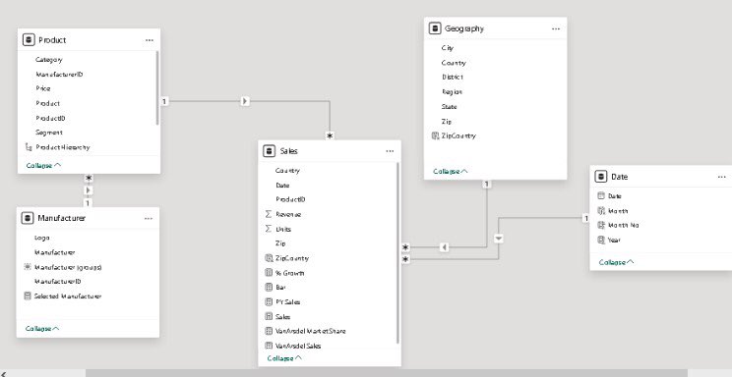Click the PY Sales measure icon
The image size is (732, 377).
269,301
